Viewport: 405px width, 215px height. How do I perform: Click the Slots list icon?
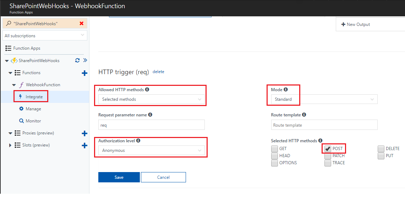pos(17,145)
